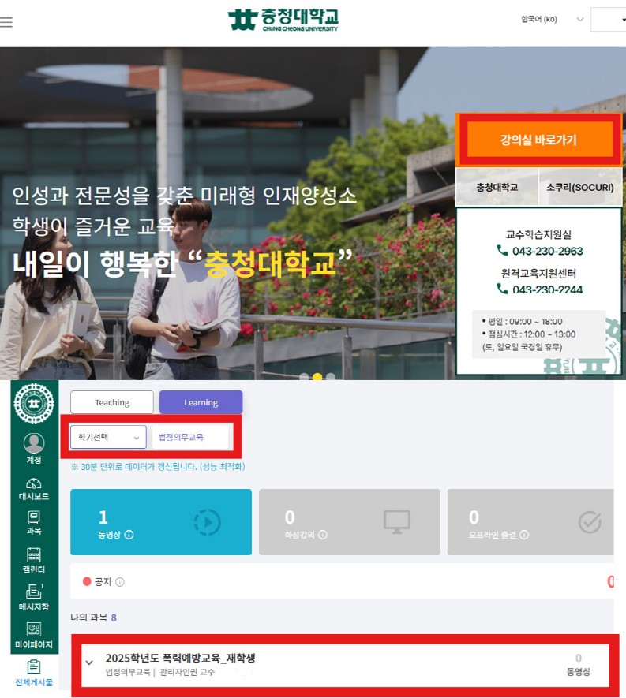Switch to the Teaching tab
This screenshot has width=626, height=698.
pos(112,402)
